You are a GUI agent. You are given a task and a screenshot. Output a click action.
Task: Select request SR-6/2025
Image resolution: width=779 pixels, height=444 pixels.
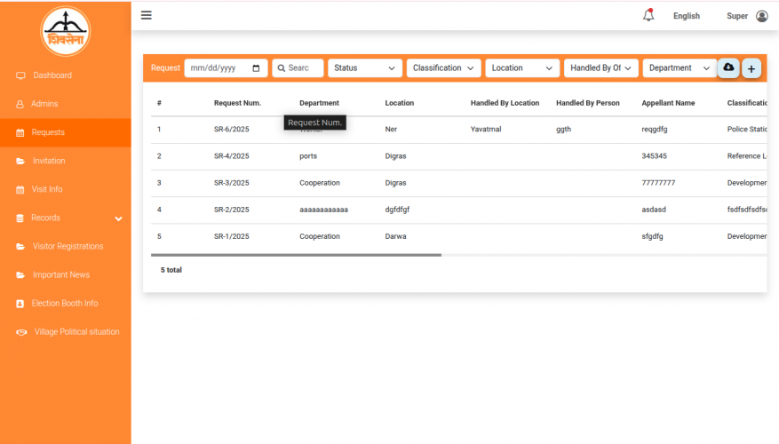[232, 129]
